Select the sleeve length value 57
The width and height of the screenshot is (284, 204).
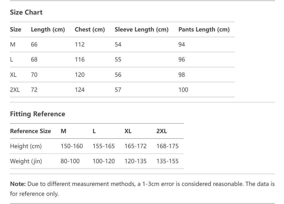pos(118,90)
